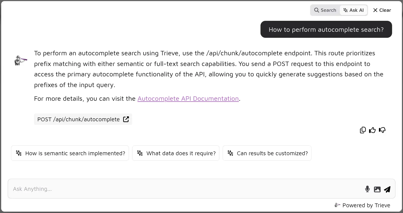Mark the answer with thumbs down
The height and width of the screenshot is (213, 403).
pyautogui.click(x=382, y=130)
